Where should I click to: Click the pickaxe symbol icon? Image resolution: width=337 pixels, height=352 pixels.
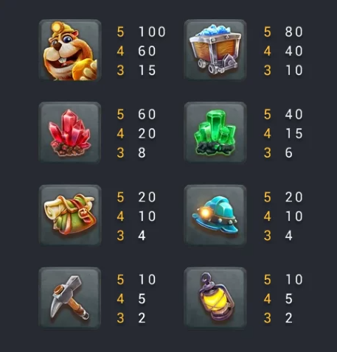tap(70, 298)
